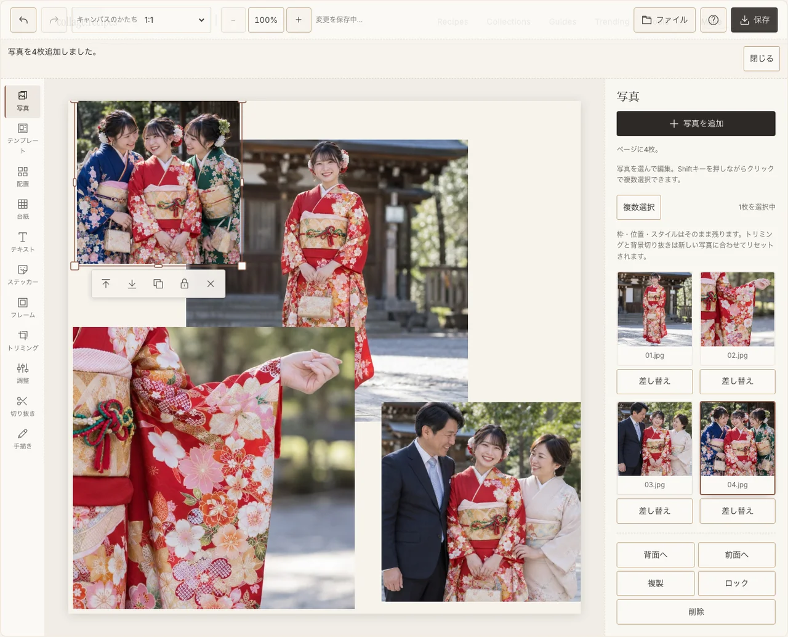Send selected photo backward via floating toolbar
The image size is (788, 637).
click(x=132, y=284)
